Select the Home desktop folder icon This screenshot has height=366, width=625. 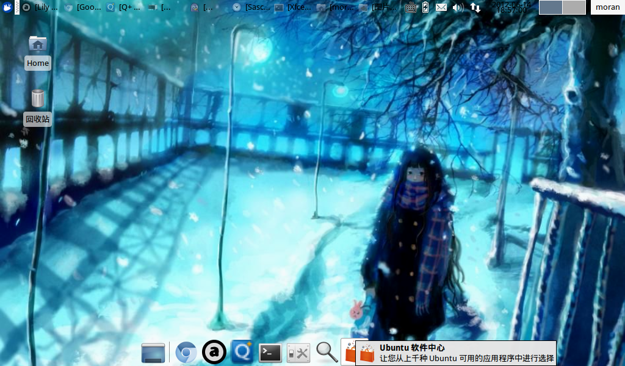(x=38, y=53)
